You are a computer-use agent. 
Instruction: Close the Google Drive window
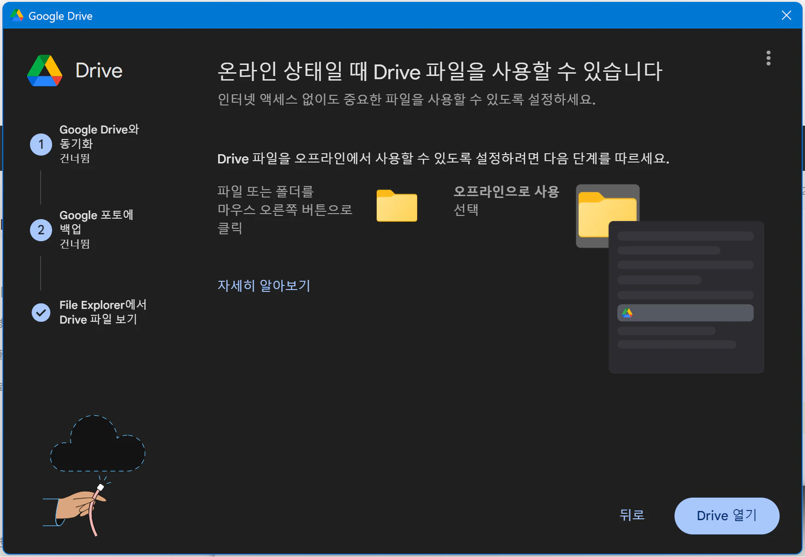coord(786,15)
